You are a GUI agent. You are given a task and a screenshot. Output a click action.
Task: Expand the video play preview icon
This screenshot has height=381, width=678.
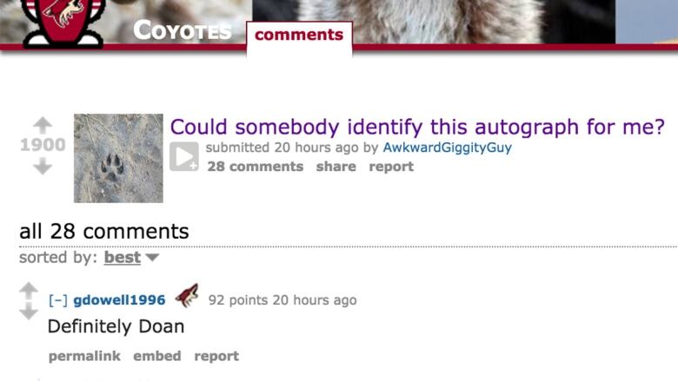[x=184, y=156]
